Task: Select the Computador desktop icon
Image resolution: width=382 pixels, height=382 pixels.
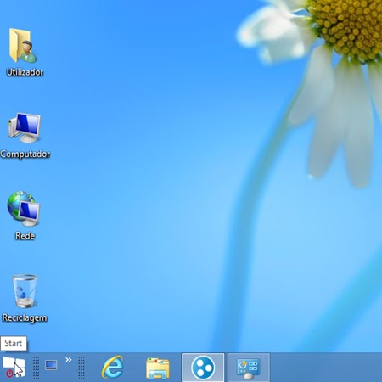Action: pyautogui.click(x=25, y=128)
